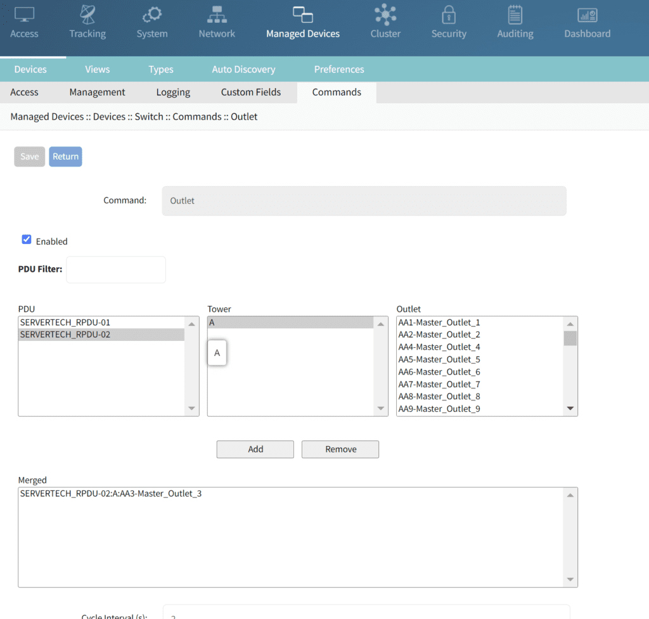
Task: Open the System gear icon
Action: click(x=152, y=15)
